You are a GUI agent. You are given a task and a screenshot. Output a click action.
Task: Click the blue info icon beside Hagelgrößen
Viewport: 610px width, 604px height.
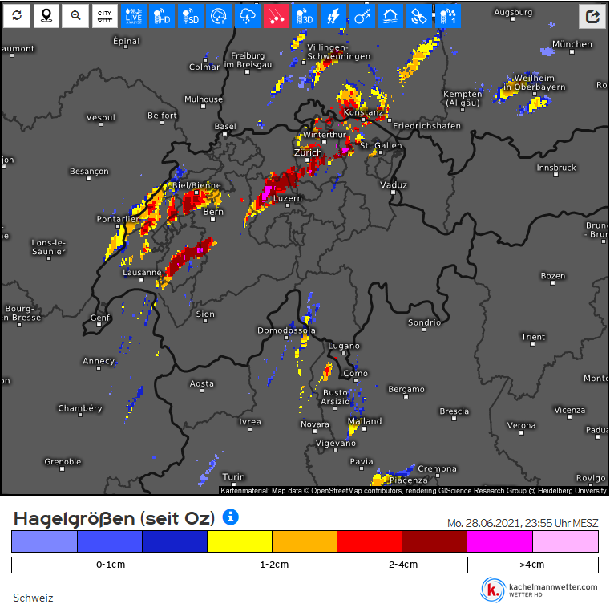(x=230, y=517)
